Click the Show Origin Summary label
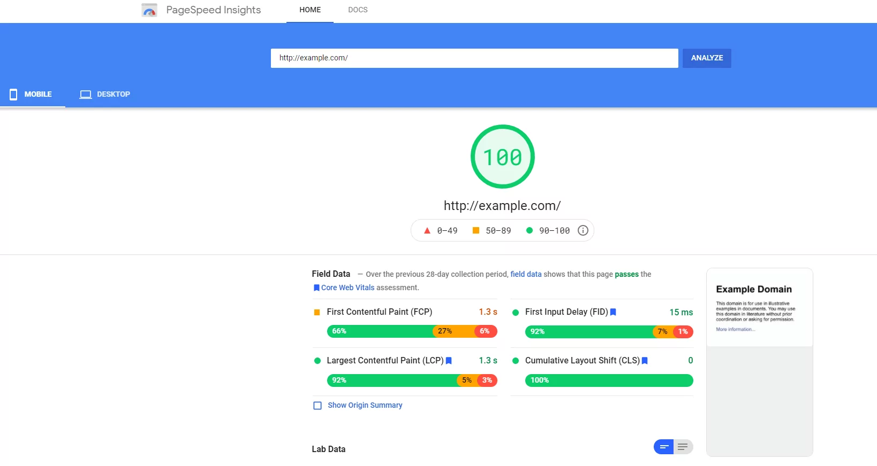Screen dimensions: 877x466 [x=365, y=406]
